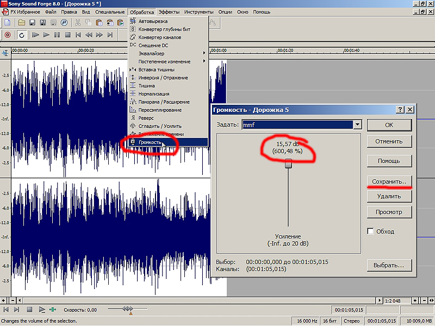Click OK in Громкость dialog
This screenshot has height=326, width=435.
[389, 125]
